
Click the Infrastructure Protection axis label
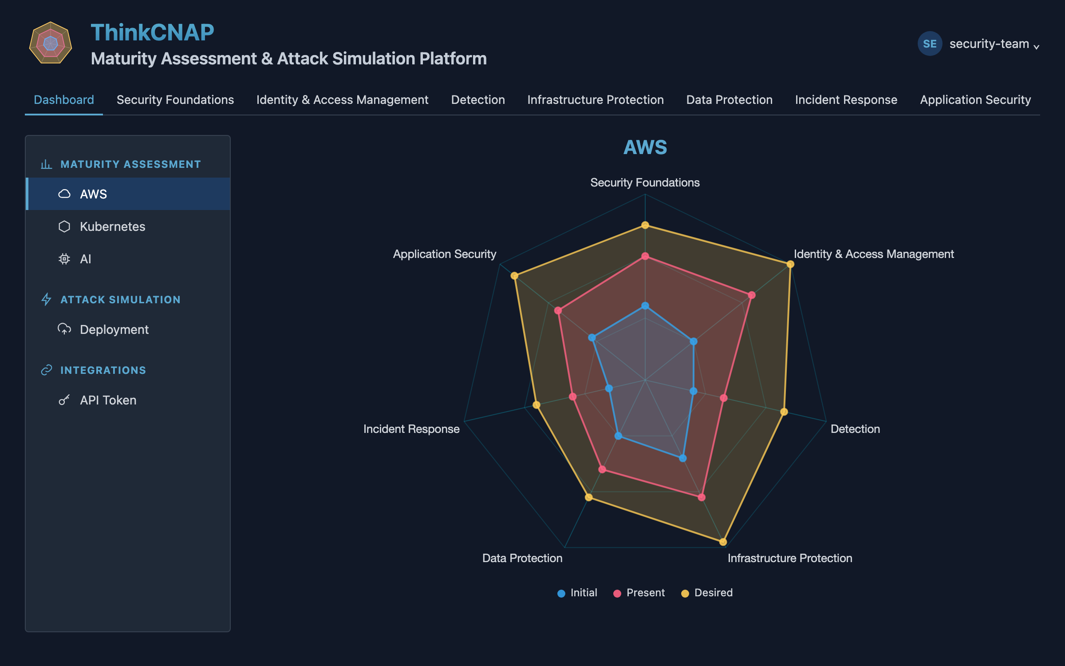click(790, 558)
